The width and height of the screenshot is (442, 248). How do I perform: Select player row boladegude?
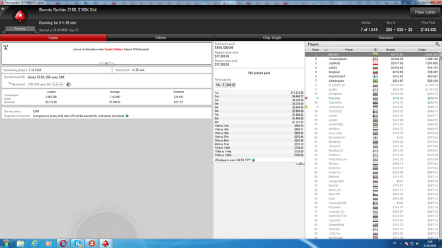pos(372,81)
